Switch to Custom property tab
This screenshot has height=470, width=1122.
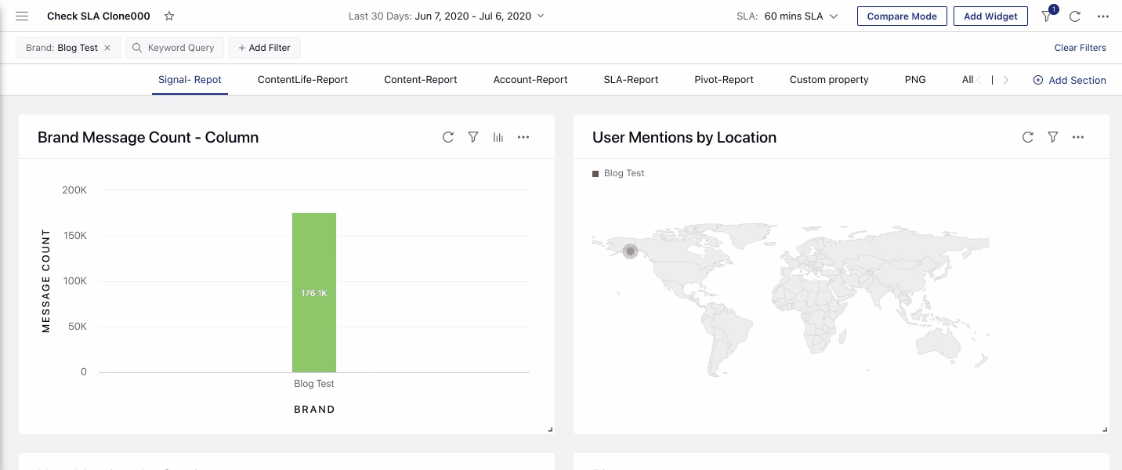[829, 79]
